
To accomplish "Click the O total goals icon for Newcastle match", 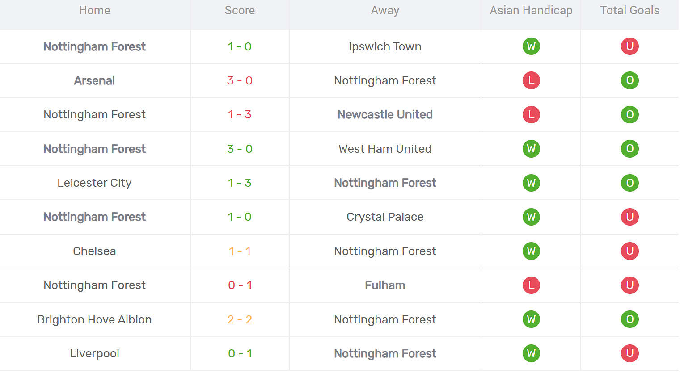I will point(629,115).
